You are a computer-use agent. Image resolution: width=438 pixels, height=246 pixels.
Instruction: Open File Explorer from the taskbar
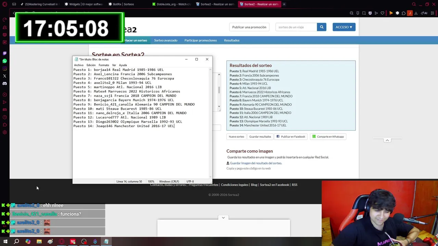point(39,242)
